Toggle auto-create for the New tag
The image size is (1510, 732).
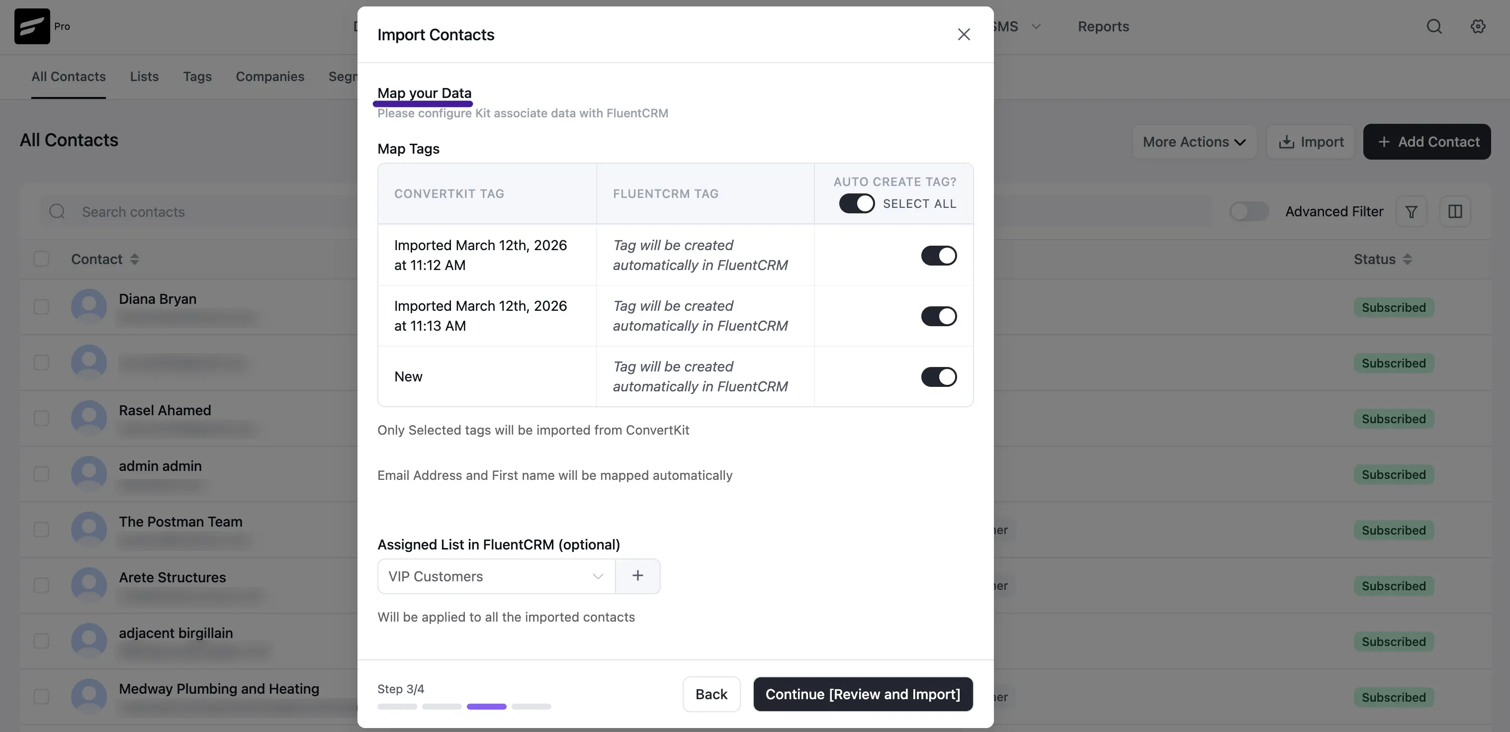coord(939,377)
